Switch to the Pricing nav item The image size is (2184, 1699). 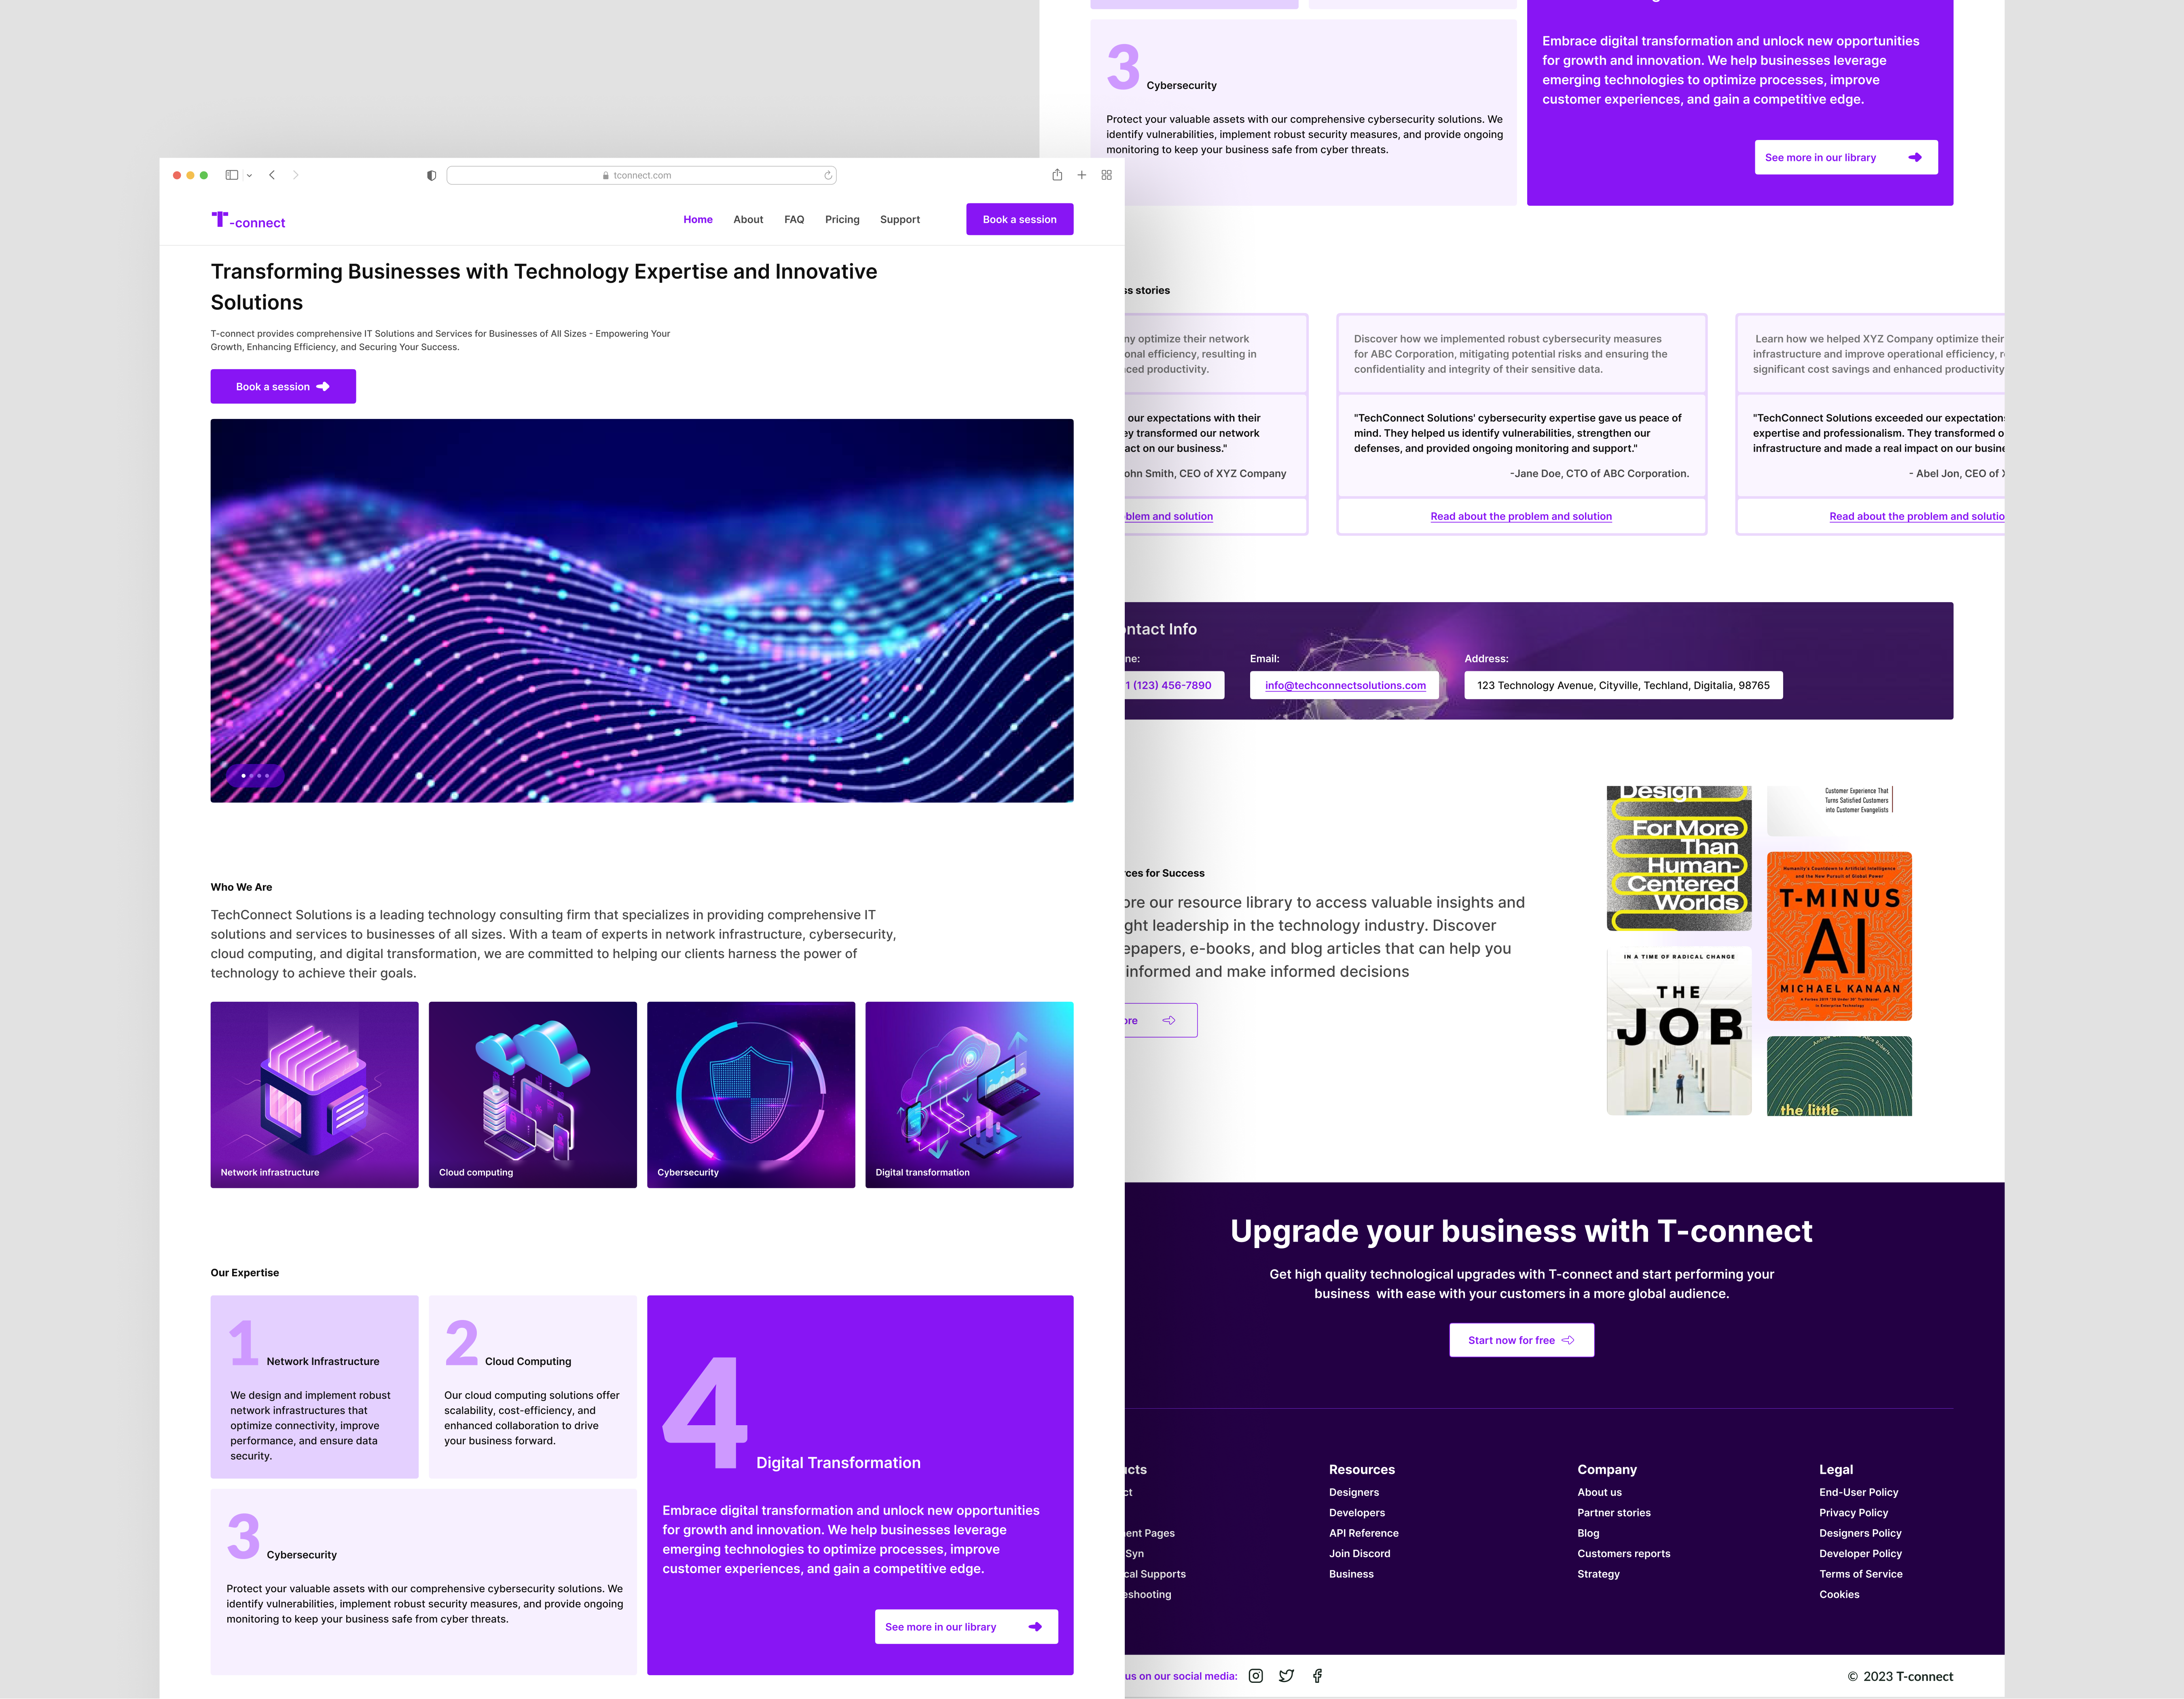point(842,219)
